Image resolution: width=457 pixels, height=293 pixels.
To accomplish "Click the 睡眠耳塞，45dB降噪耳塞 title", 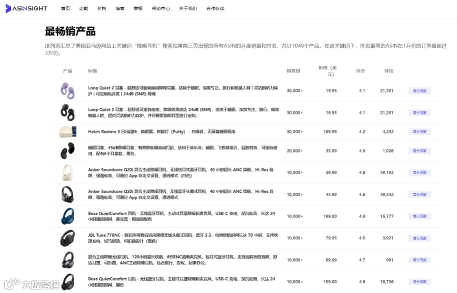I will tap(183, 151).
